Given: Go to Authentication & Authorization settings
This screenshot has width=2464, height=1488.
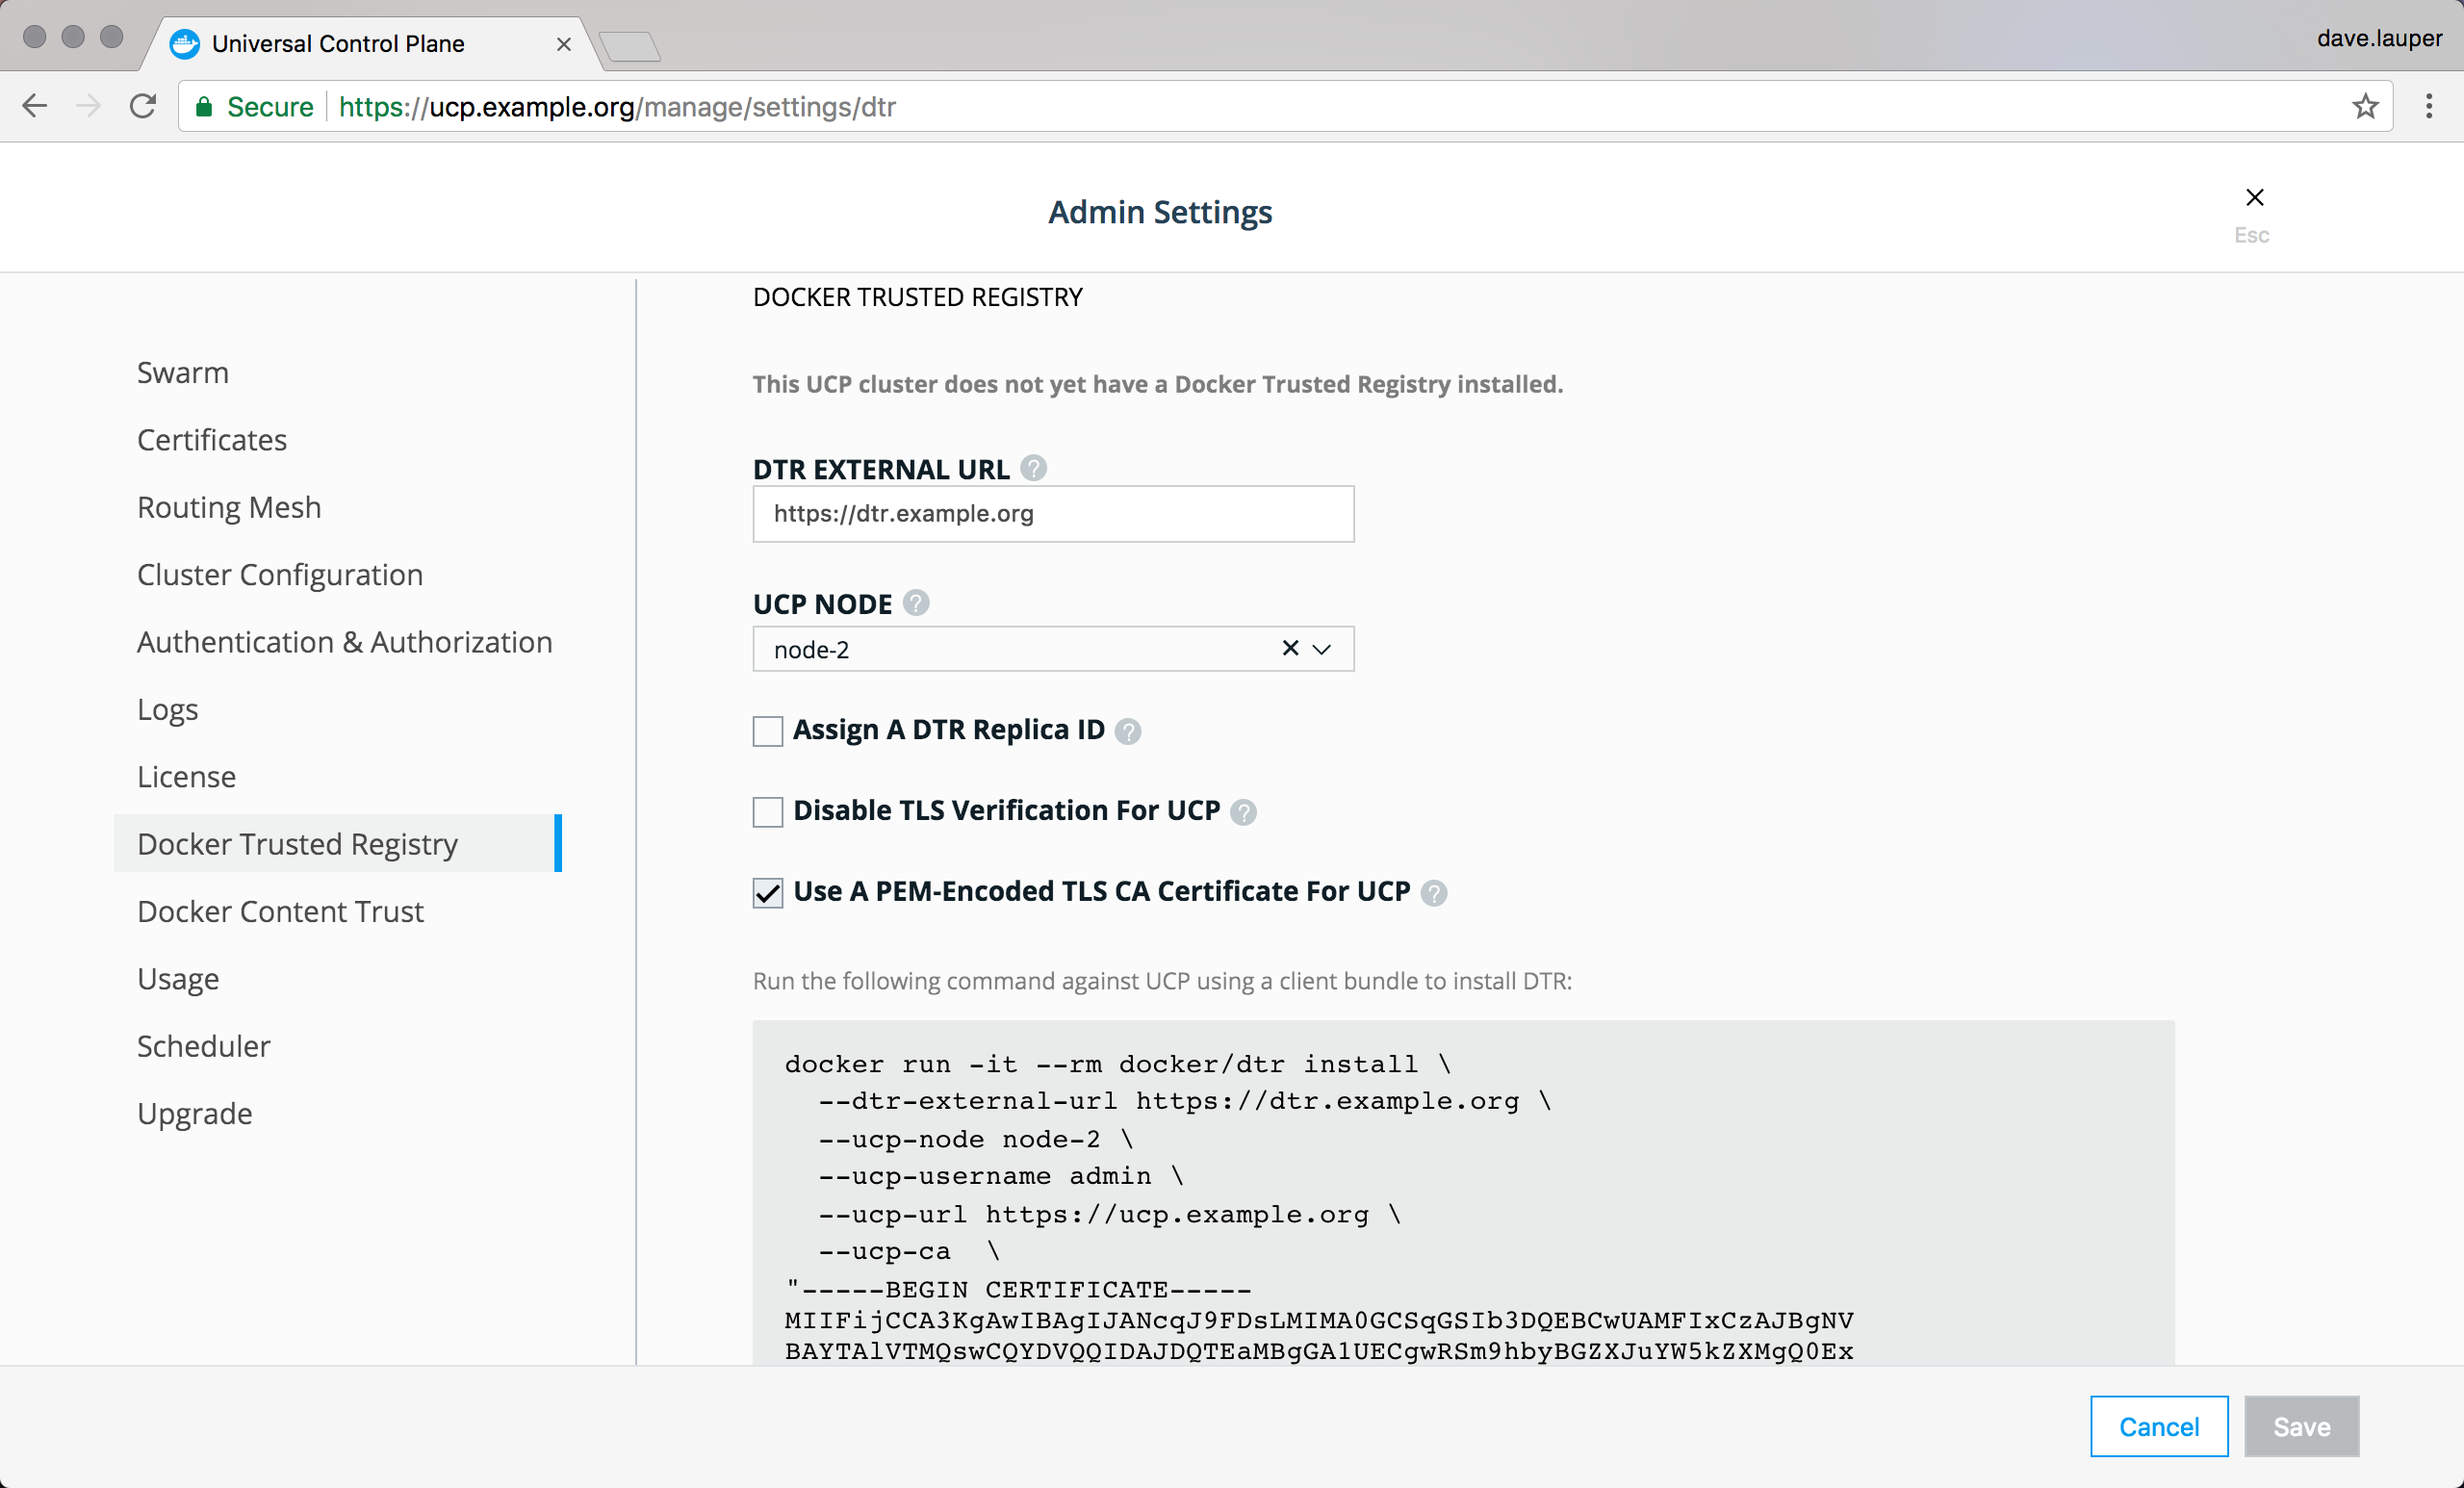Looking at the screenshot, I should 344,642.
